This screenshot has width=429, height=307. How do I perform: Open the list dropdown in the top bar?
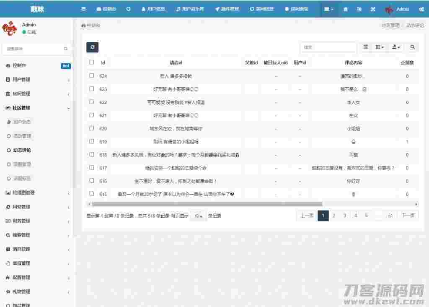point(328,9)
